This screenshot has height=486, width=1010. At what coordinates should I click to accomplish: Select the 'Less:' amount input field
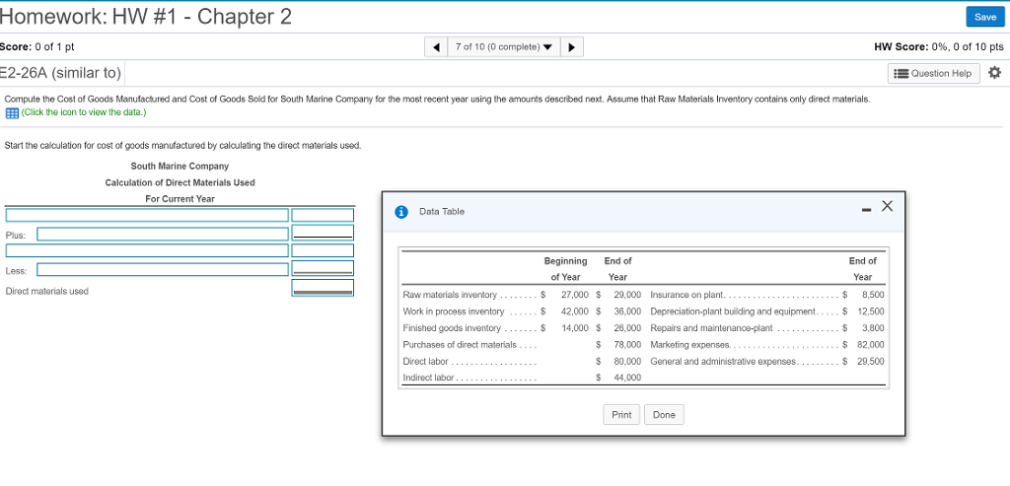[x=323, y=268]
